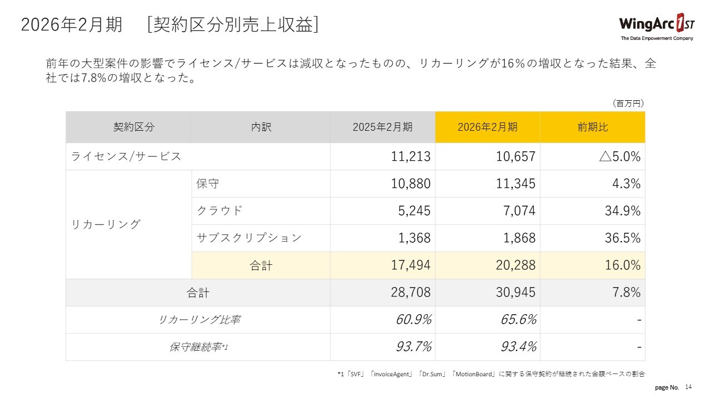The height and width of the screenshot is (399, 711).
Task: Click the WingArc1st logo
Action: tap(656, 26)
